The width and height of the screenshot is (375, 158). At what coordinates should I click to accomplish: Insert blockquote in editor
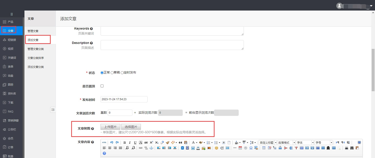point(180,143)
